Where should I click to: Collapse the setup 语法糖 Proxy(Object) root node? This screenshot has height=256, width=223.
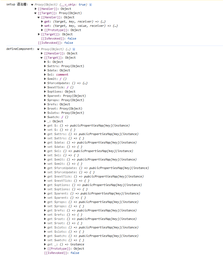32,5
